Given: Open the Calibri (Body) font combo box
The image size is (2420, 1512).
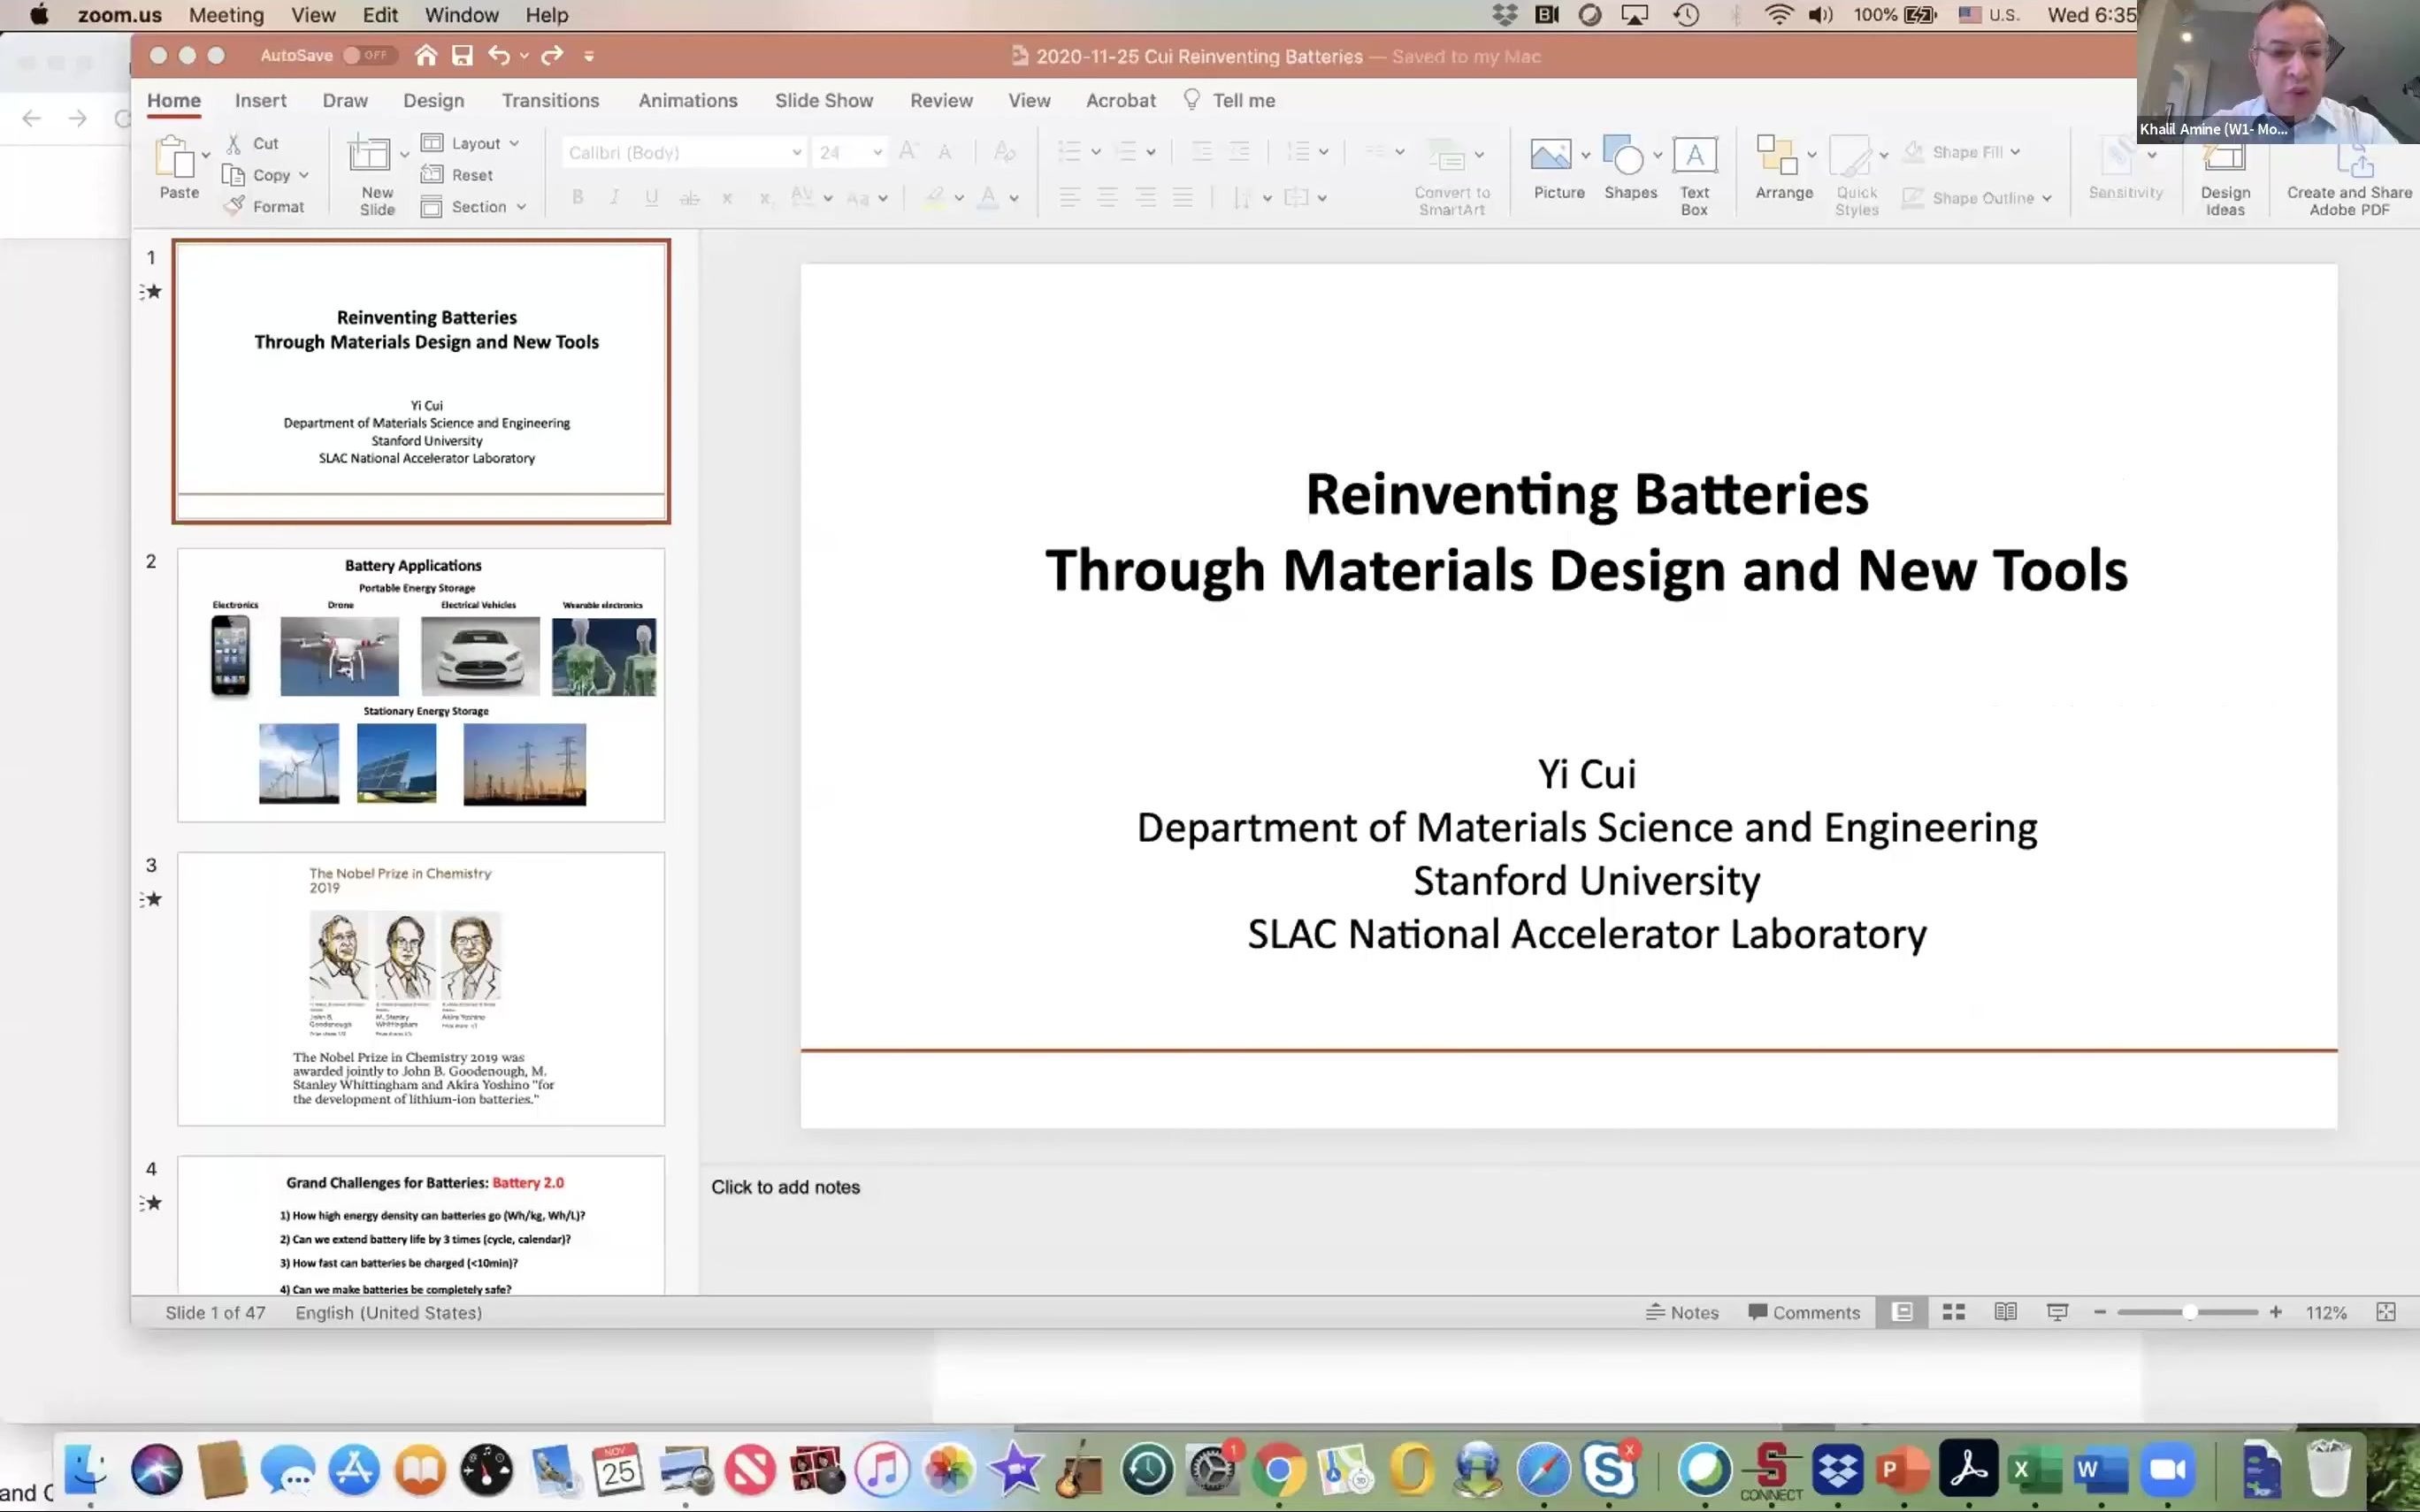Looking at the screenshot, I should pyautogui.click(x=684, y=152).
